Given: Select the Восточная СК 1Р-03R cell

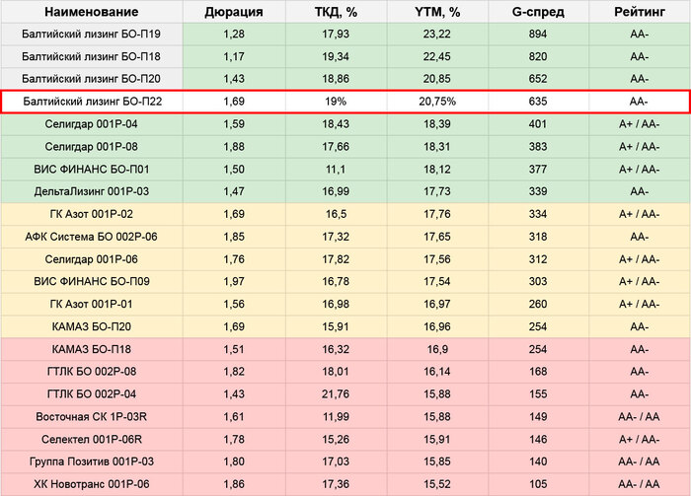Looking at the screenshot, I should (92, 416).
